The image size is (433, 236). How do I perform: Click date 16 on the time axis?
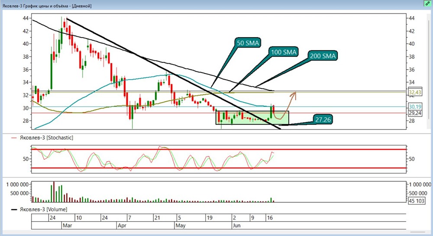tap(270, 218)
